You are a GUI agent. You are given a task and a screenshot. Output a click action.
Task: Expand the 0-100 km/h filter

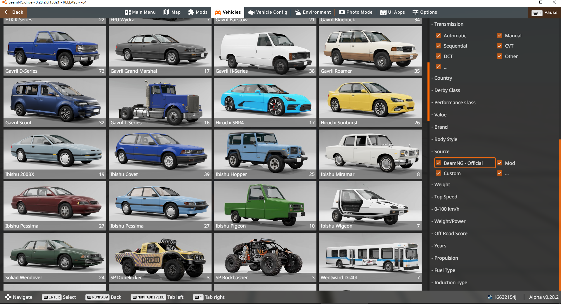[x=446, y=209]
